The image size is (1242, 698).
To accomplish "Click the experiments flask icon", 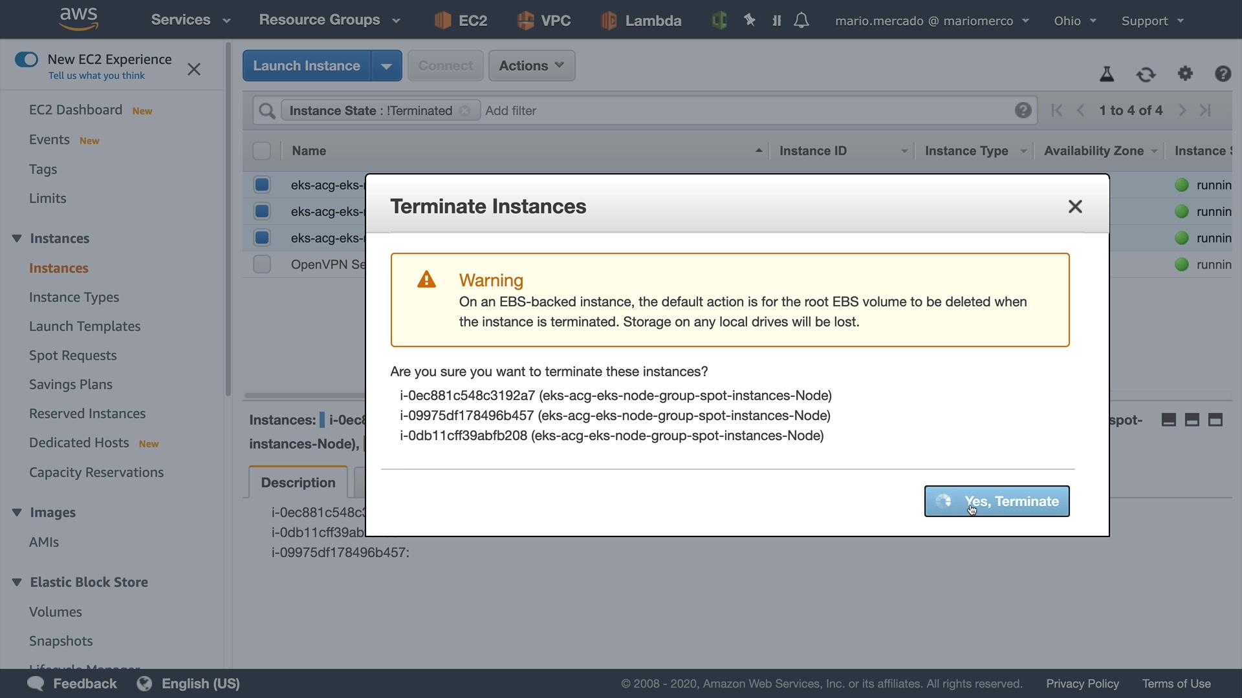I will pos(1107,74).
